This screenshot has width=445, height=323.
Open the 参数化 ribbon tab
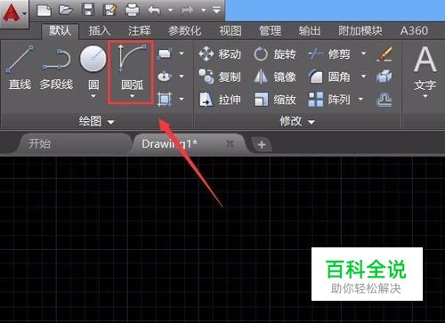(x=184, y=31)
